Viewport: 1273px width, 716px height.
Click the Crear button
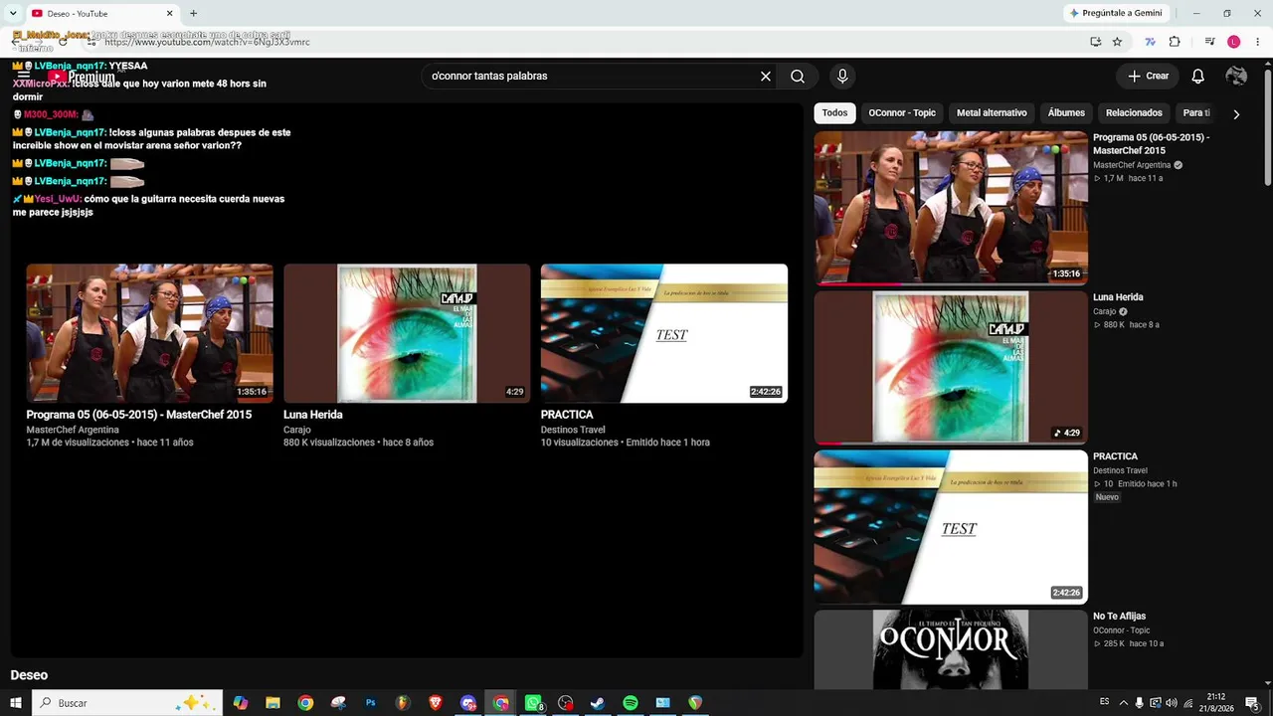[1148, 77]
